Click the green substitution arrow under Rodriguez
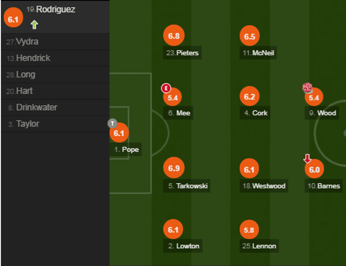The width and height of the screenshot is (346, 266). click(x=34, y=24)
